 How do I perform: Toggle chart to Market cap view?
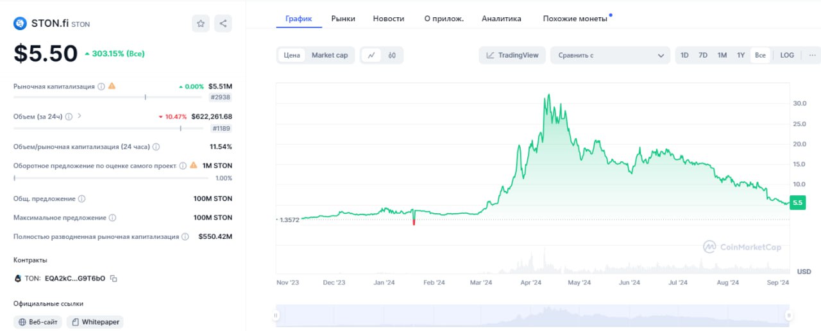tap(330, 55)
